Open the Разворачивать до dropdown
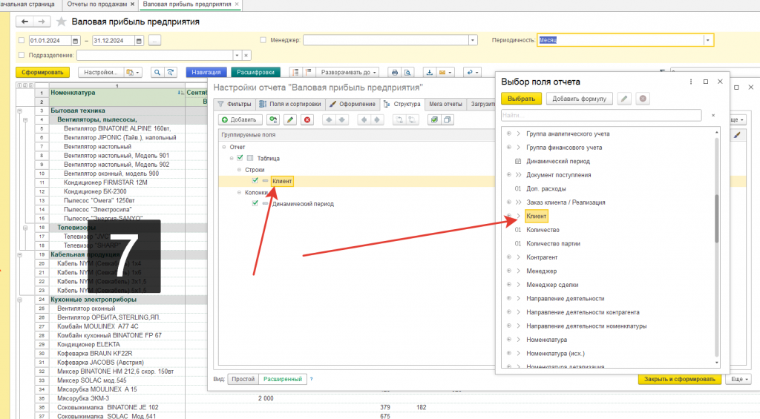 coord(348,72)
